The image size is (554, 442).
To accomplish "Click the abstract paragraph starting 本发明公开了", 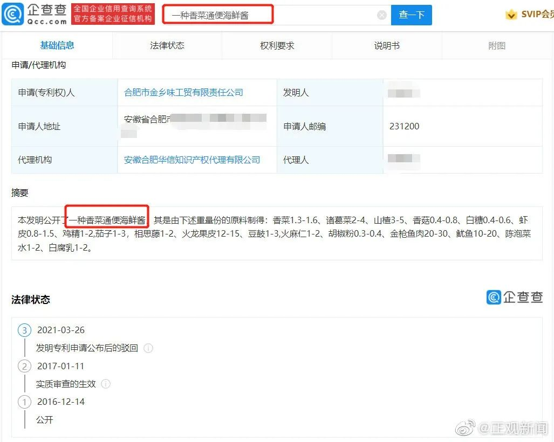I will [x=274, y=234].
